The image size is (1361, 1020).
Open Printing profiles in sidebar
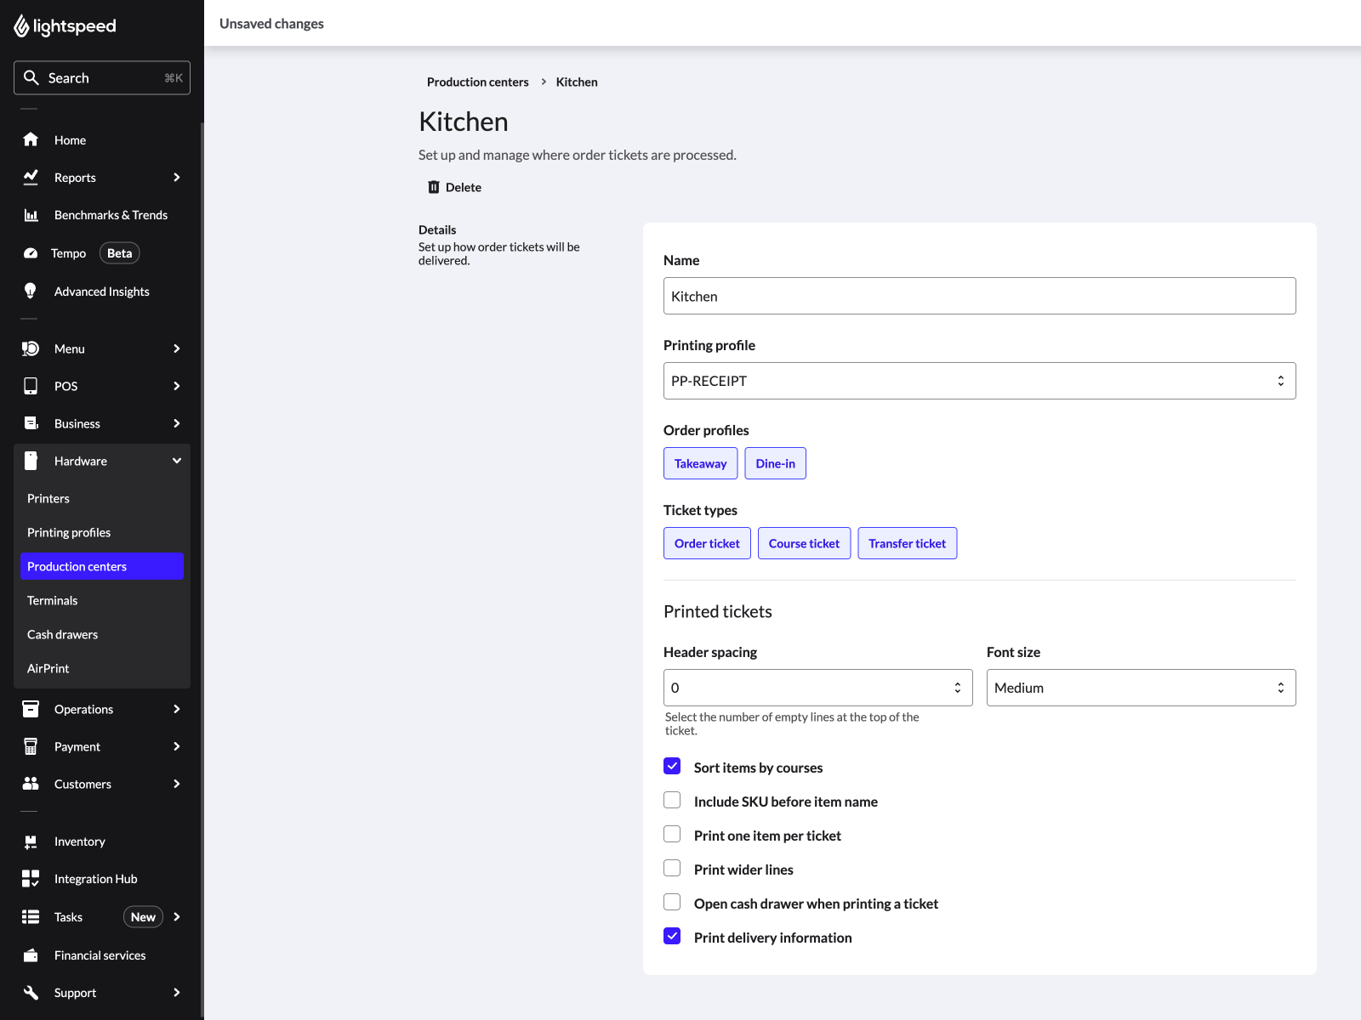(69, 532)
